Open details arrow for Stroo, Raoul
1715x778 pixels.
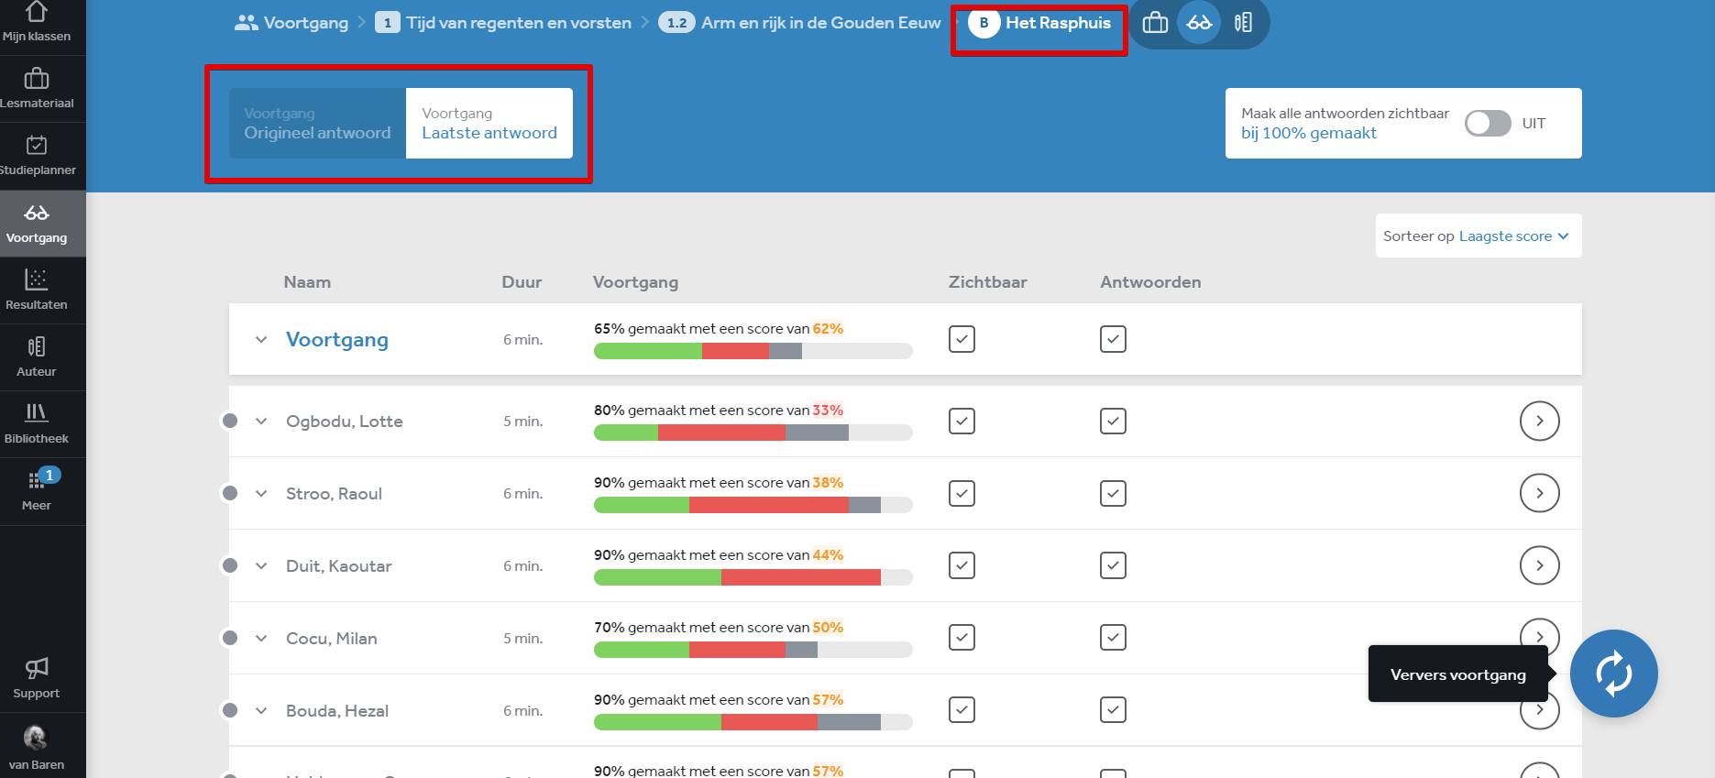[1540, 493]
